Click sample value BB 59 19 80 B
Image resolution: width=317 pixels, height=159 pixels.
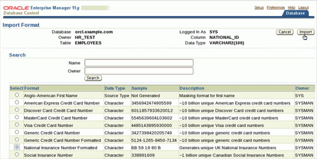coord(146,148)
